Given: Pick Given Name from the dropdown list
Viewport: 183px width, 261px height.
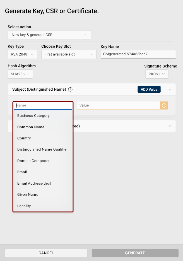Looking at the screenshot, I should (28, 195).
